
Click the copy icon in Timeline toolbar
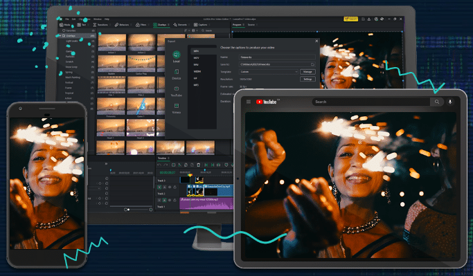point(186,165)
